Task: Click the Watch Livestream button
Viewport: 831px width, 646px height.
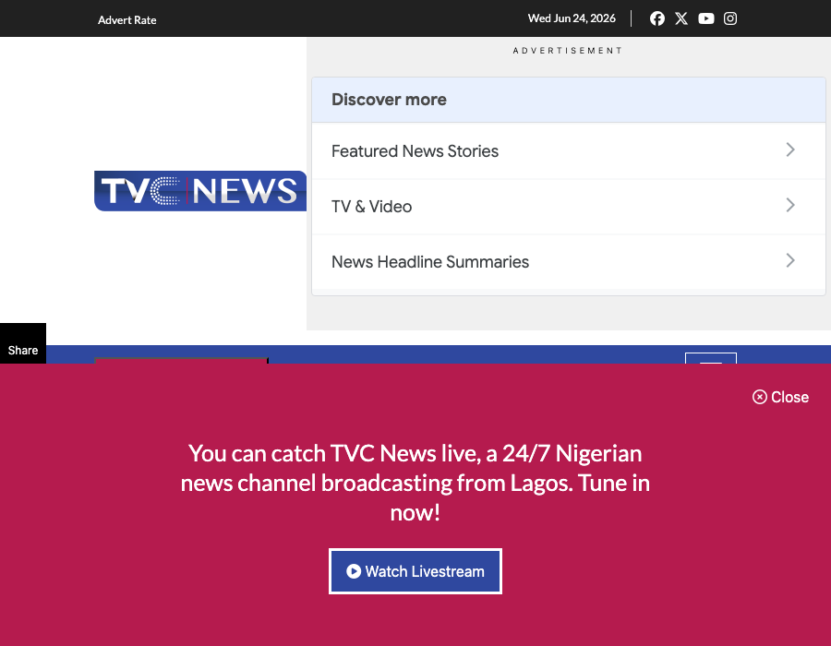Action: point(415,571)
